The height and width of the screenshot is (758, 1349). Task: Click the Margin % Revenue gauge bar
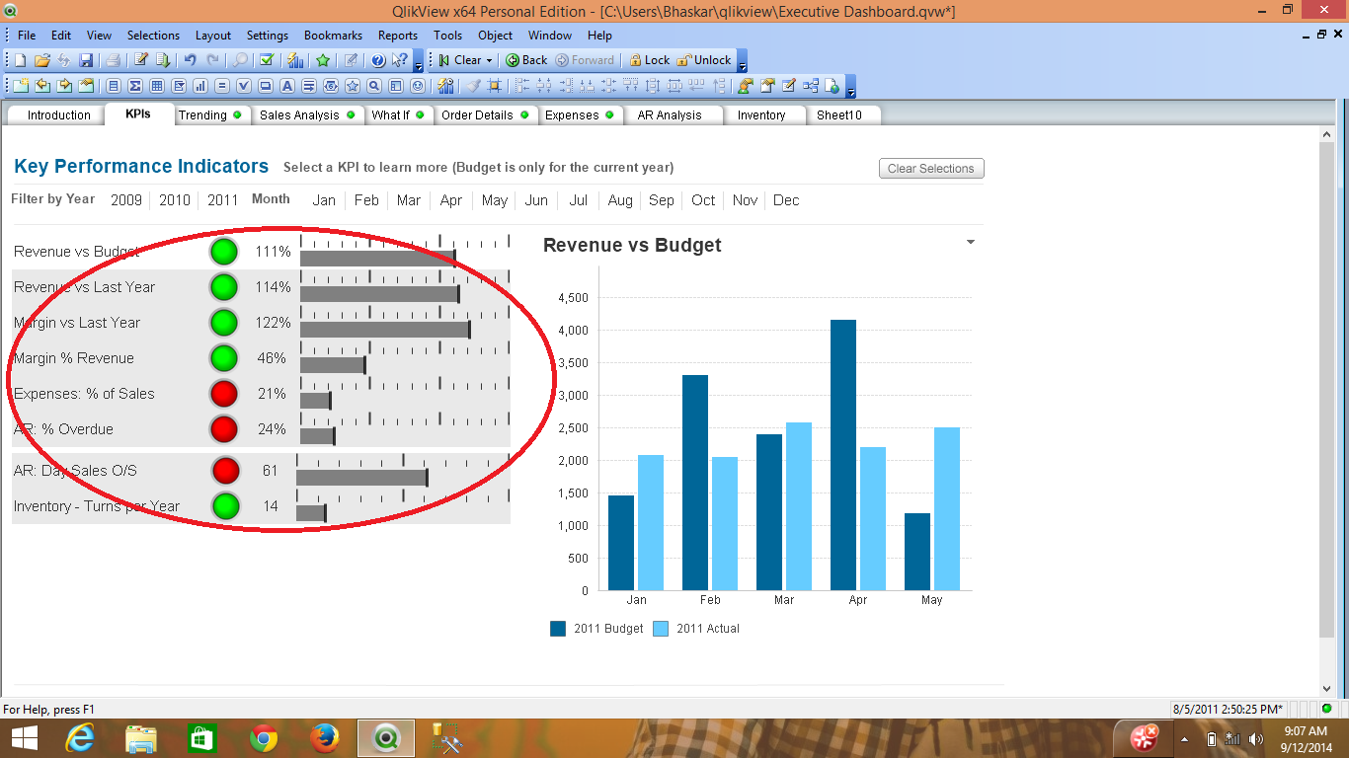click(331, 364)
